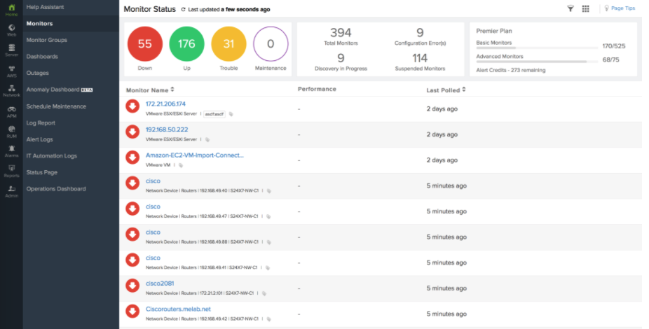Click down status icon for Amazon-EC2-VM-Import-Connect
Screen dimensions: 649x329
[132, 157]
